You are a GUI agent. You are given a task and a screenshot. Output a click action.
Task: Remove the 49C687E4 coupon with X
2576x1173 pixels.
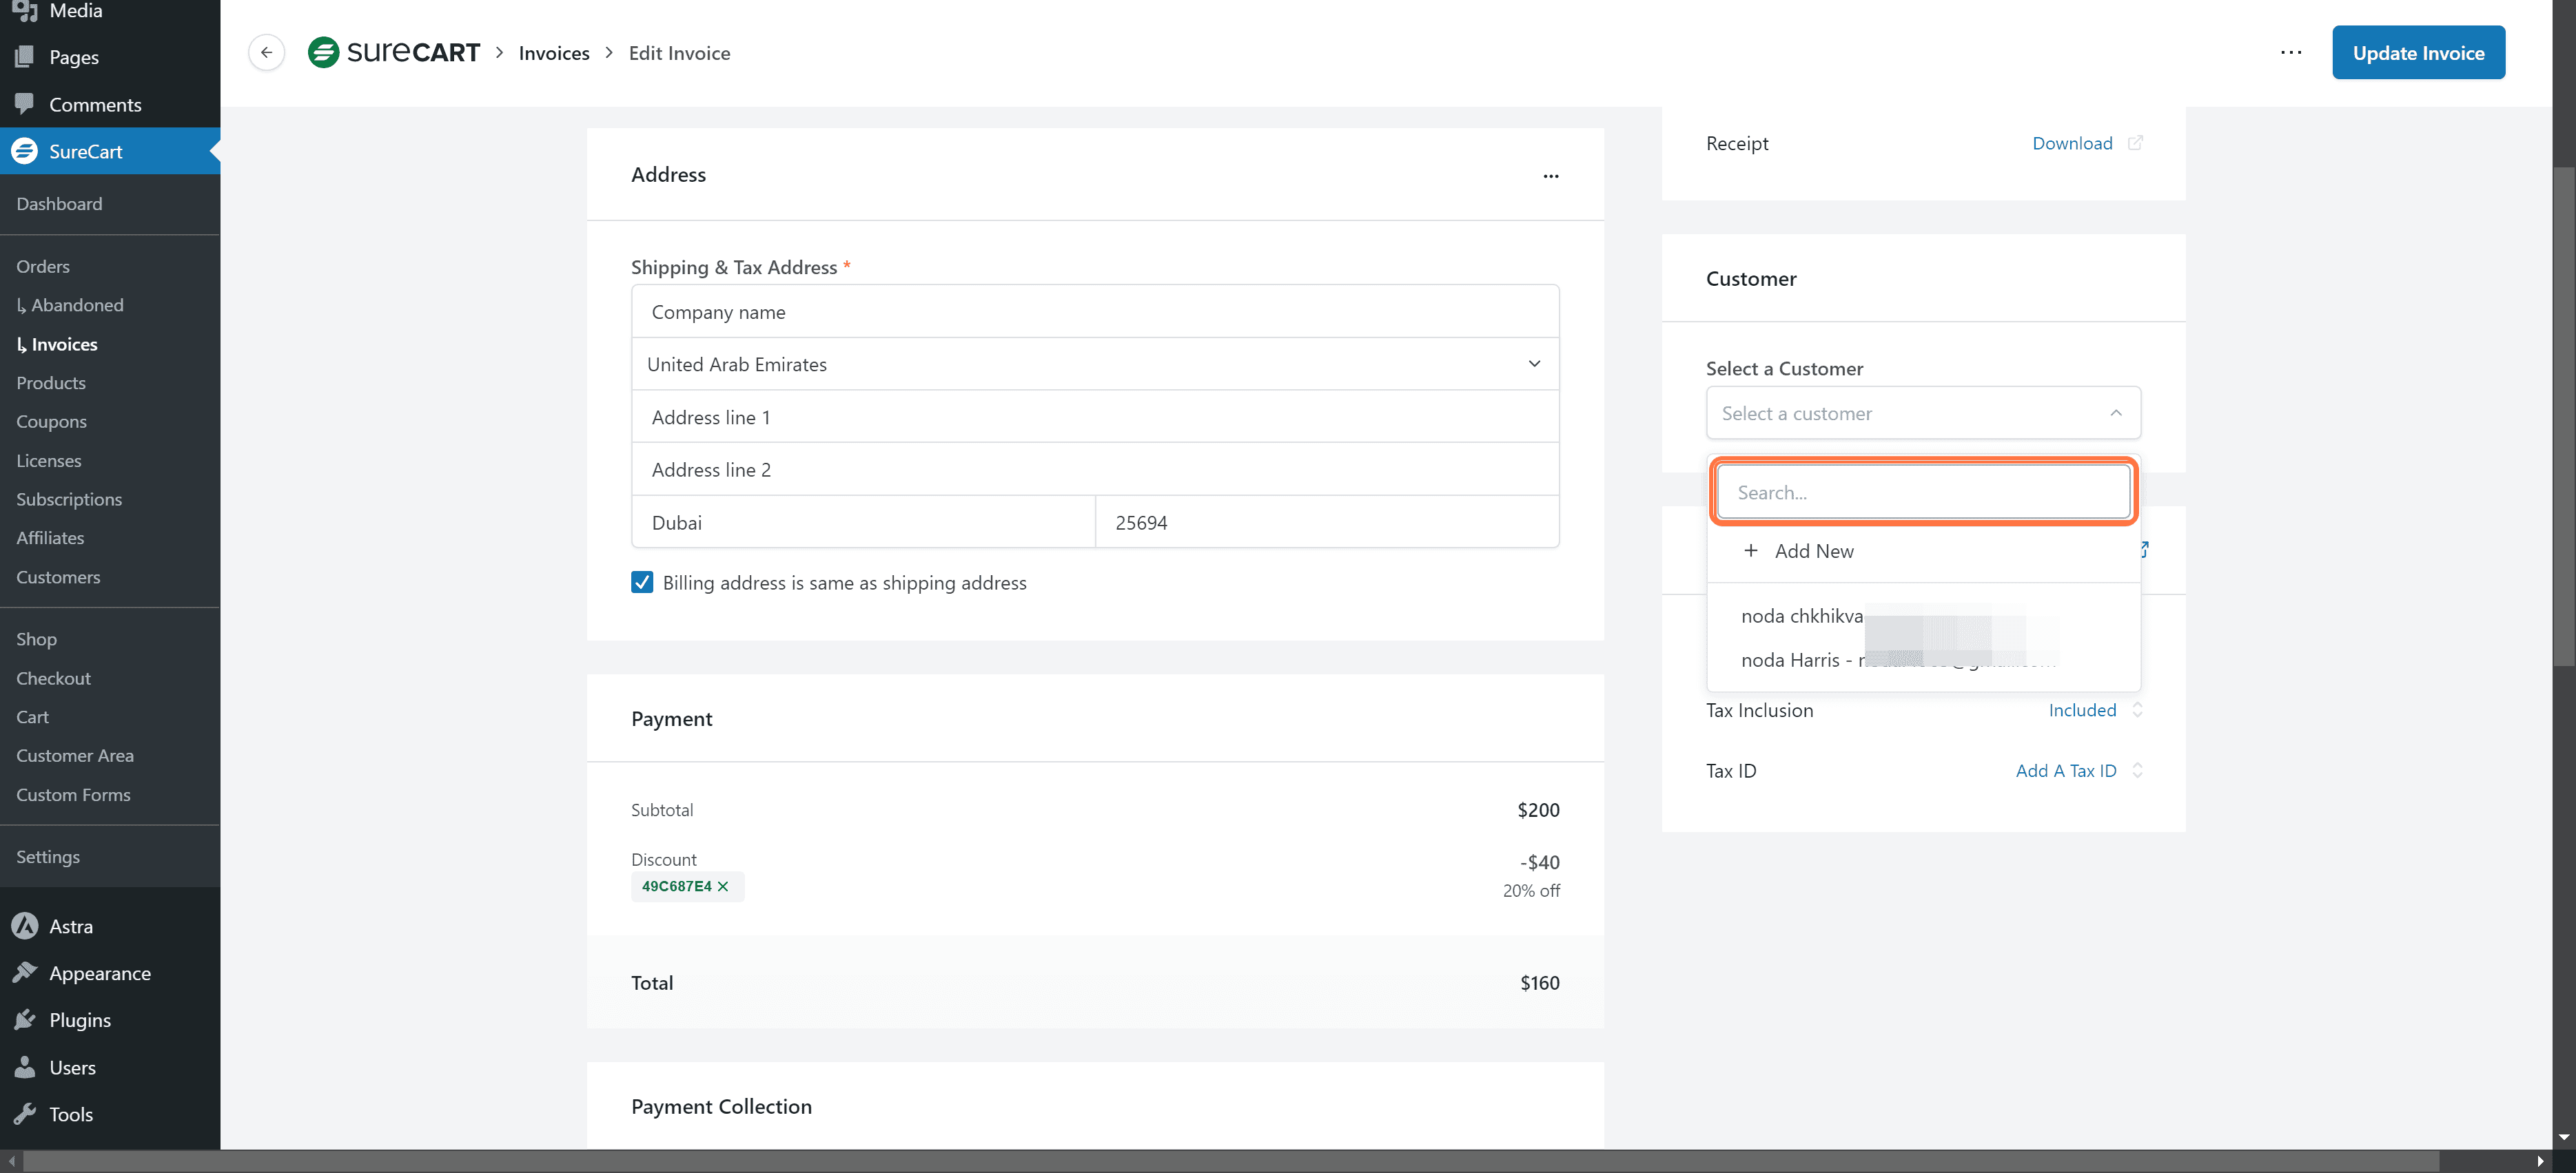point(723,886)
